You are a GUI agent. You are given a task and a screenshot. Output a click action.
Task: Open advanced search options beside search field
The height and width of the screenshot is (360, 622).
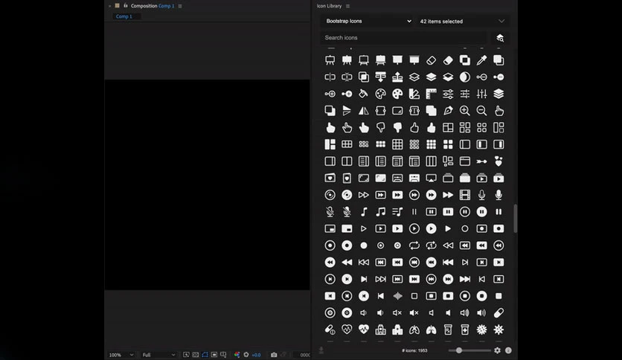click(500, 38)
